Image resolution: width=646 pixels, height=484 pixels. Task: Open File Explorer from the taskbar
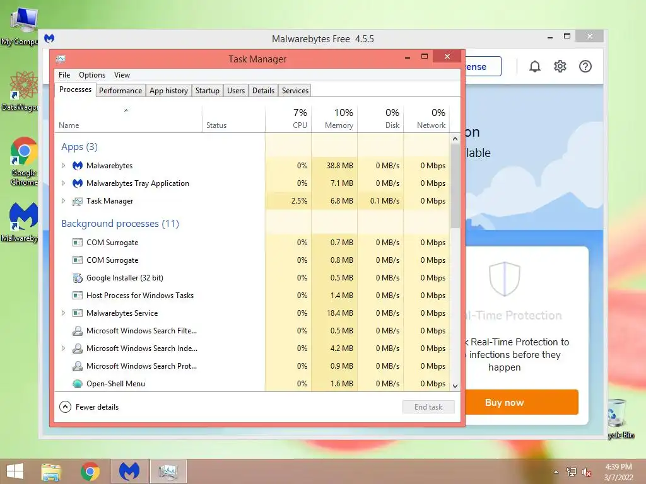[x=51, y=471]
